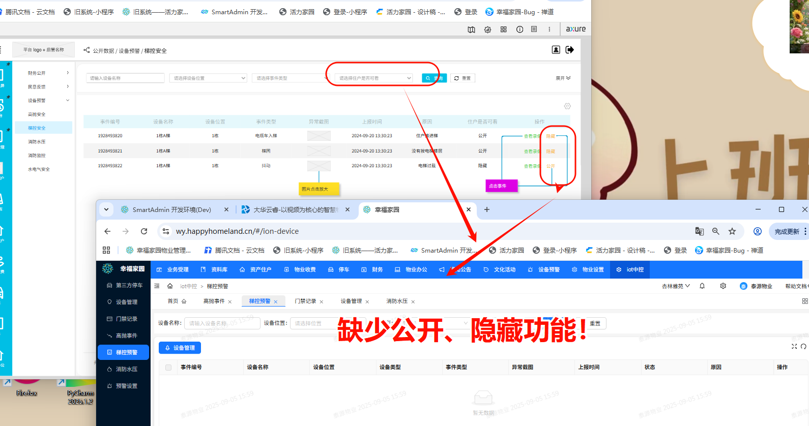The height and width of the screenshot is (426, 809).
Task: Click 展开 expander in prototype filter bar
Action: coord(563,78)
